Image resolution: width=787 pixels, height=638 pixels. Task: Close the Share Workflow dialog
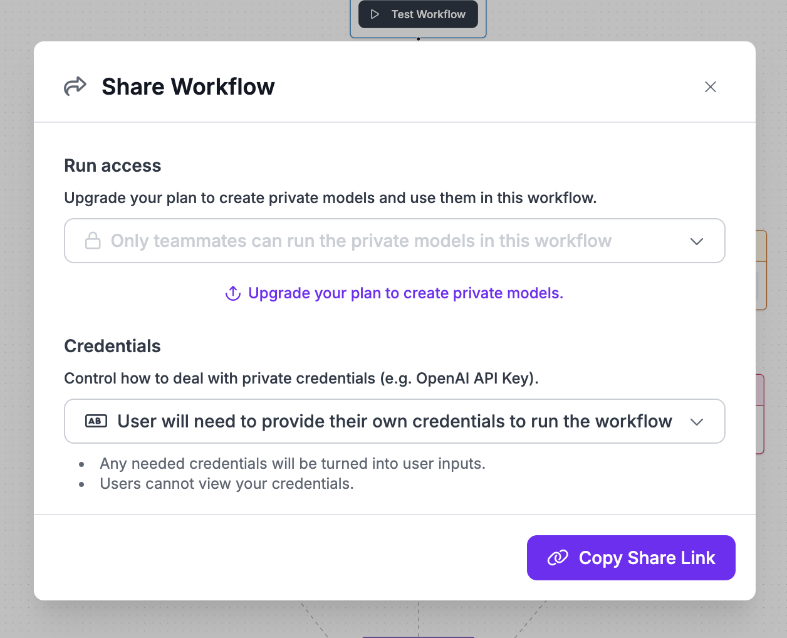click(710, 87)
